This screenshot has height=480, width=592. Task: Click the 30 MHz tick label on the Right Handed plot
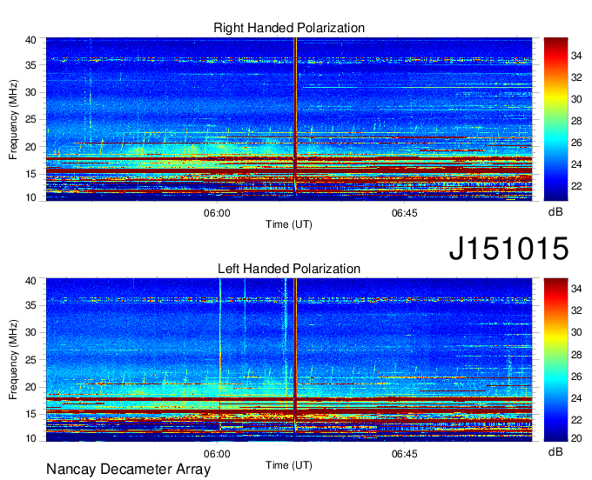(30, 92)
